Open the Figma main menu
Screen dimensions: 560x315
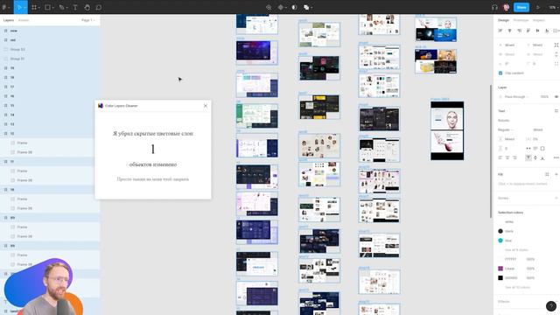(x=5, y=7)
